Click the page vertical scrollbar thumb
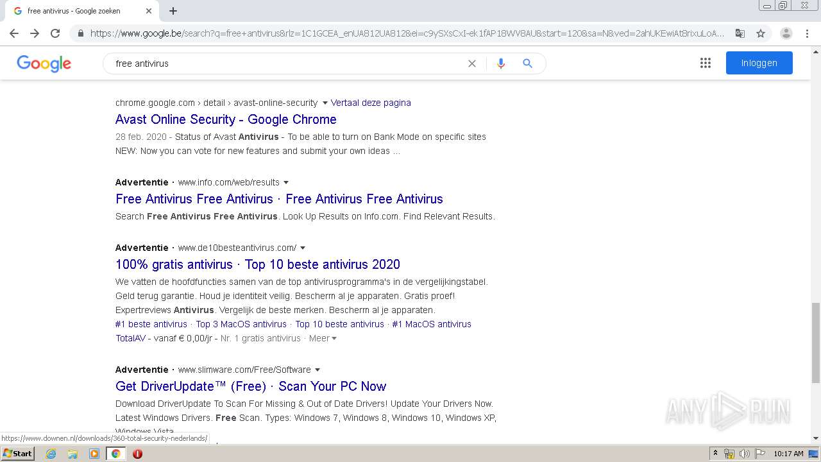The height and width of the screenshot is (462, 821). 815,341
